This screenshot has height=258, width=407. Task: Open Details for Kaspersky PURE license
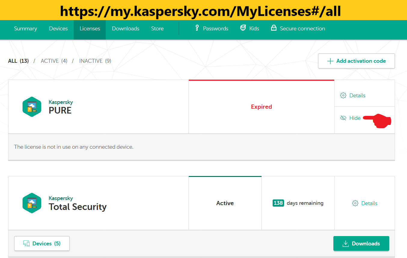353,96
